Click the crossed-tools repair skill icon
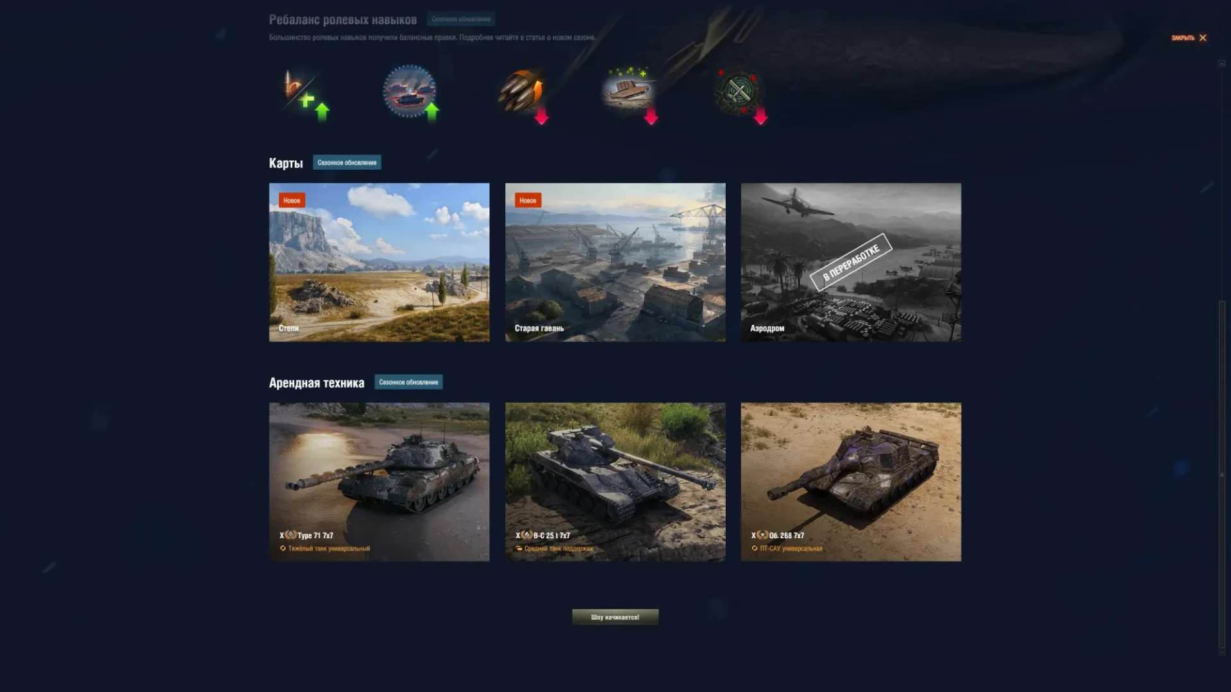The width and height of the screenshot is (1231, 692). coord(741,95)
